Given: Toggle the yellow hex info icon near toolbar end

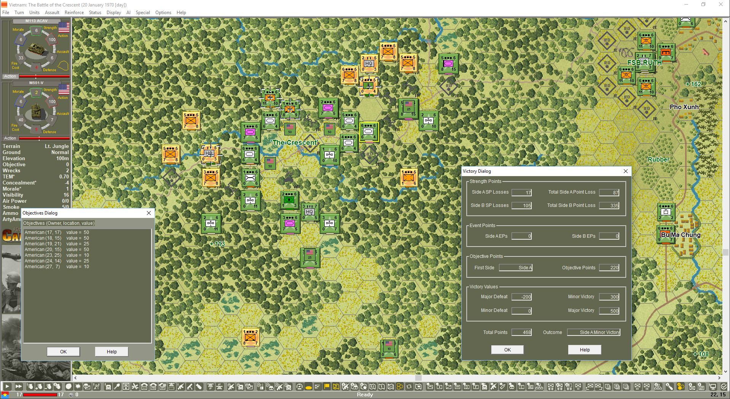Looking at the screenshot, I should tap(681, 386).
